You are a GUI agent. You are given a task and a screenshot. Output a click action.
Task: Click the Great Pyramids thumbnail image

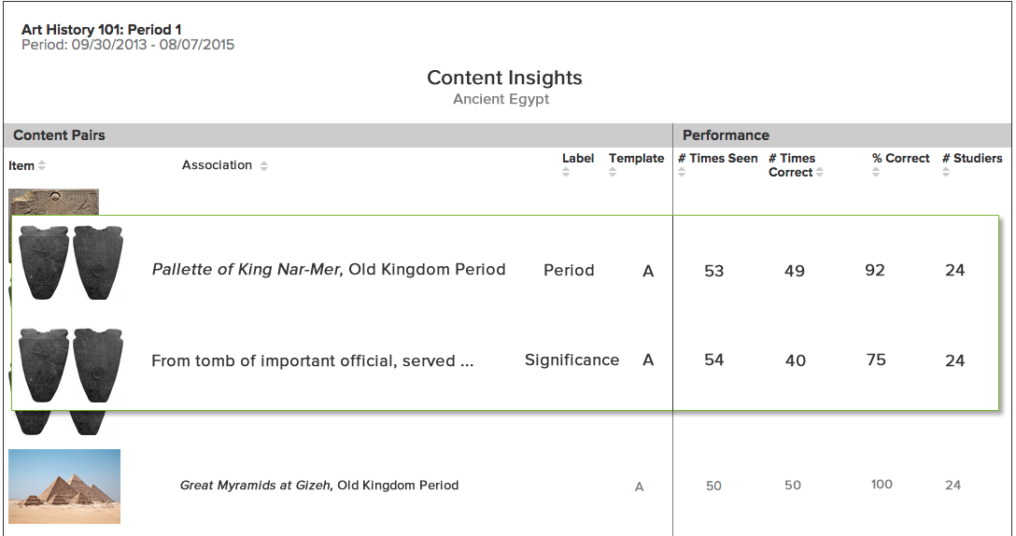tap(64, 486)
